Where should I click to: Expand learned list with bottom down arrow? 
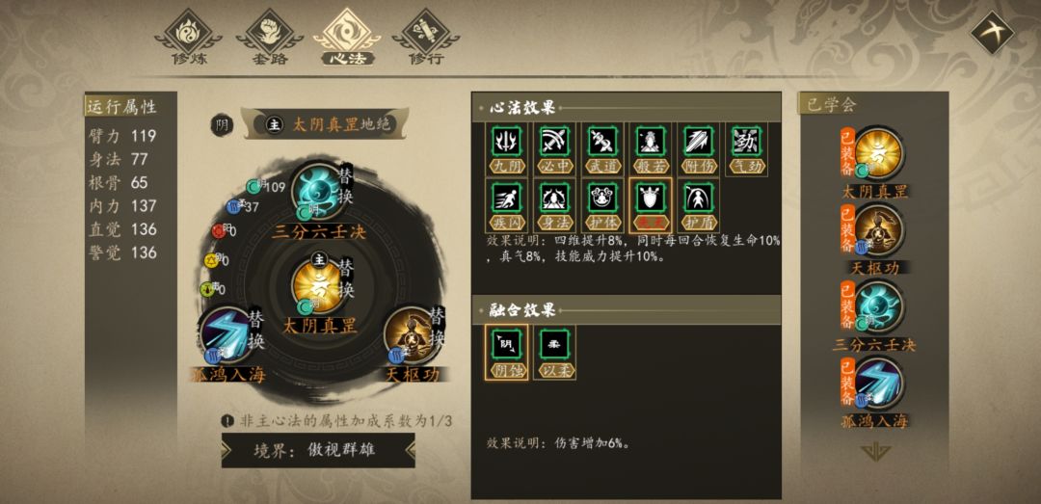click(875, 452)
